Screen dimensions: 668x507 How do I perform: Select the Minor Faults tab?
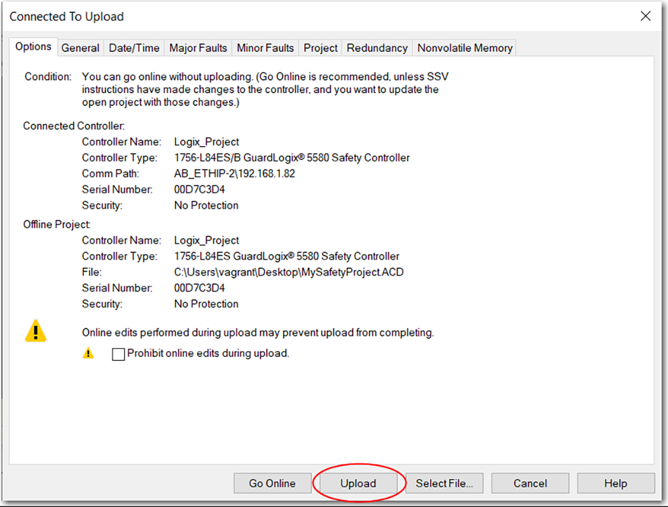(265, 48)
